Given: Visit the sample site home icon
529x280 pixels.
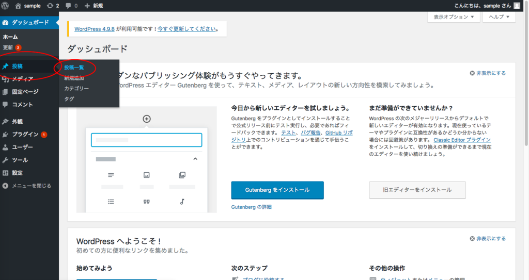Looking at the screenshot, I should [x=18, y=6].
